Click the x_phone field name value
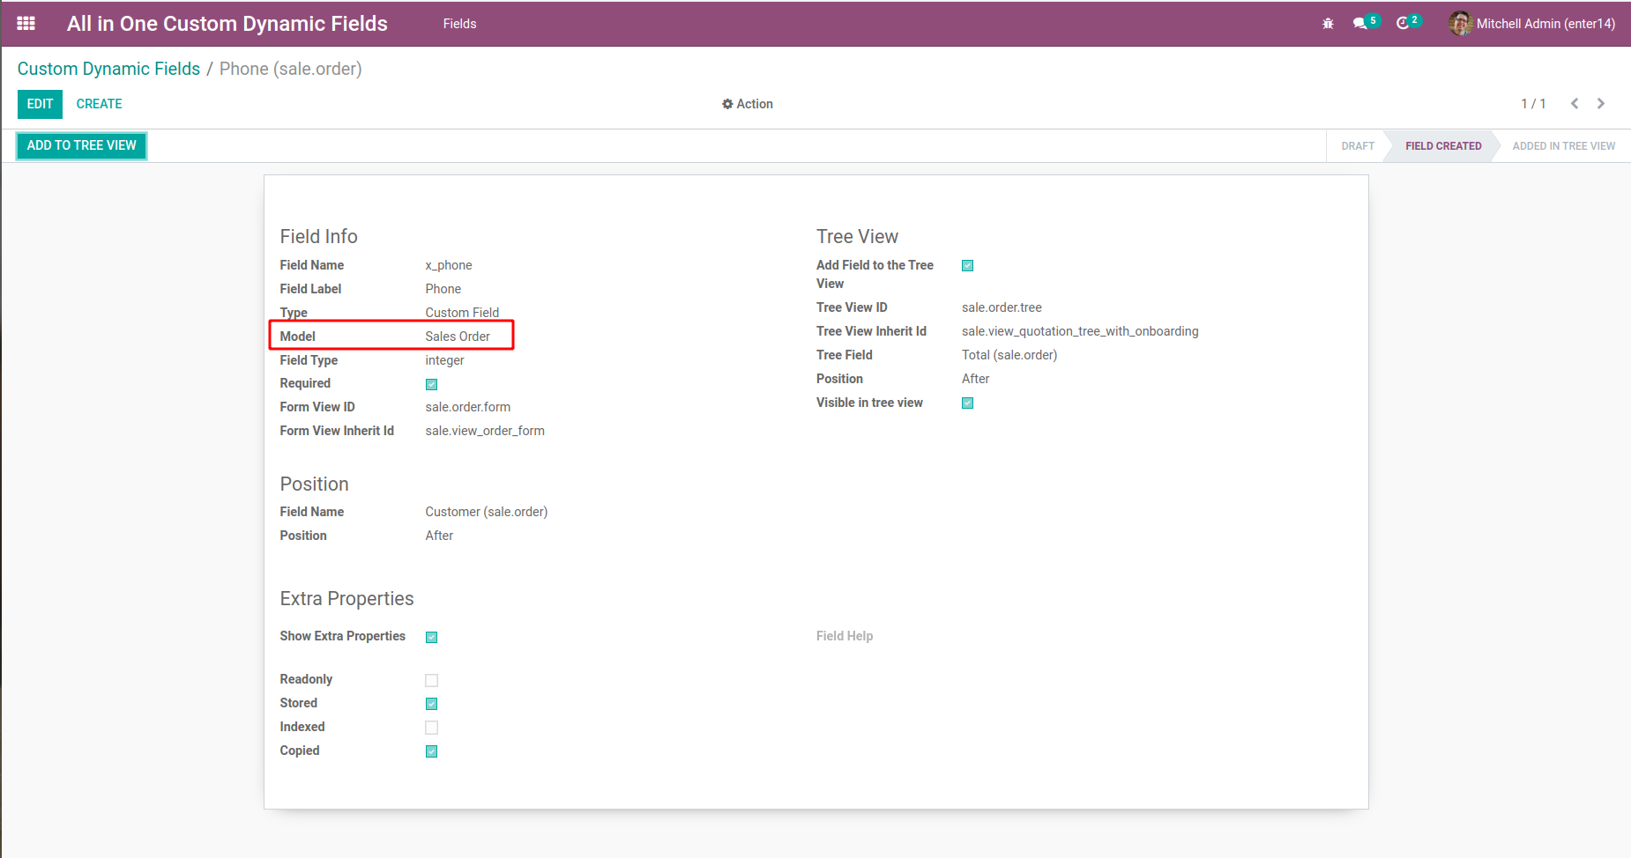1631x858 pixels. pyautogui.click(x=449, y=265)
